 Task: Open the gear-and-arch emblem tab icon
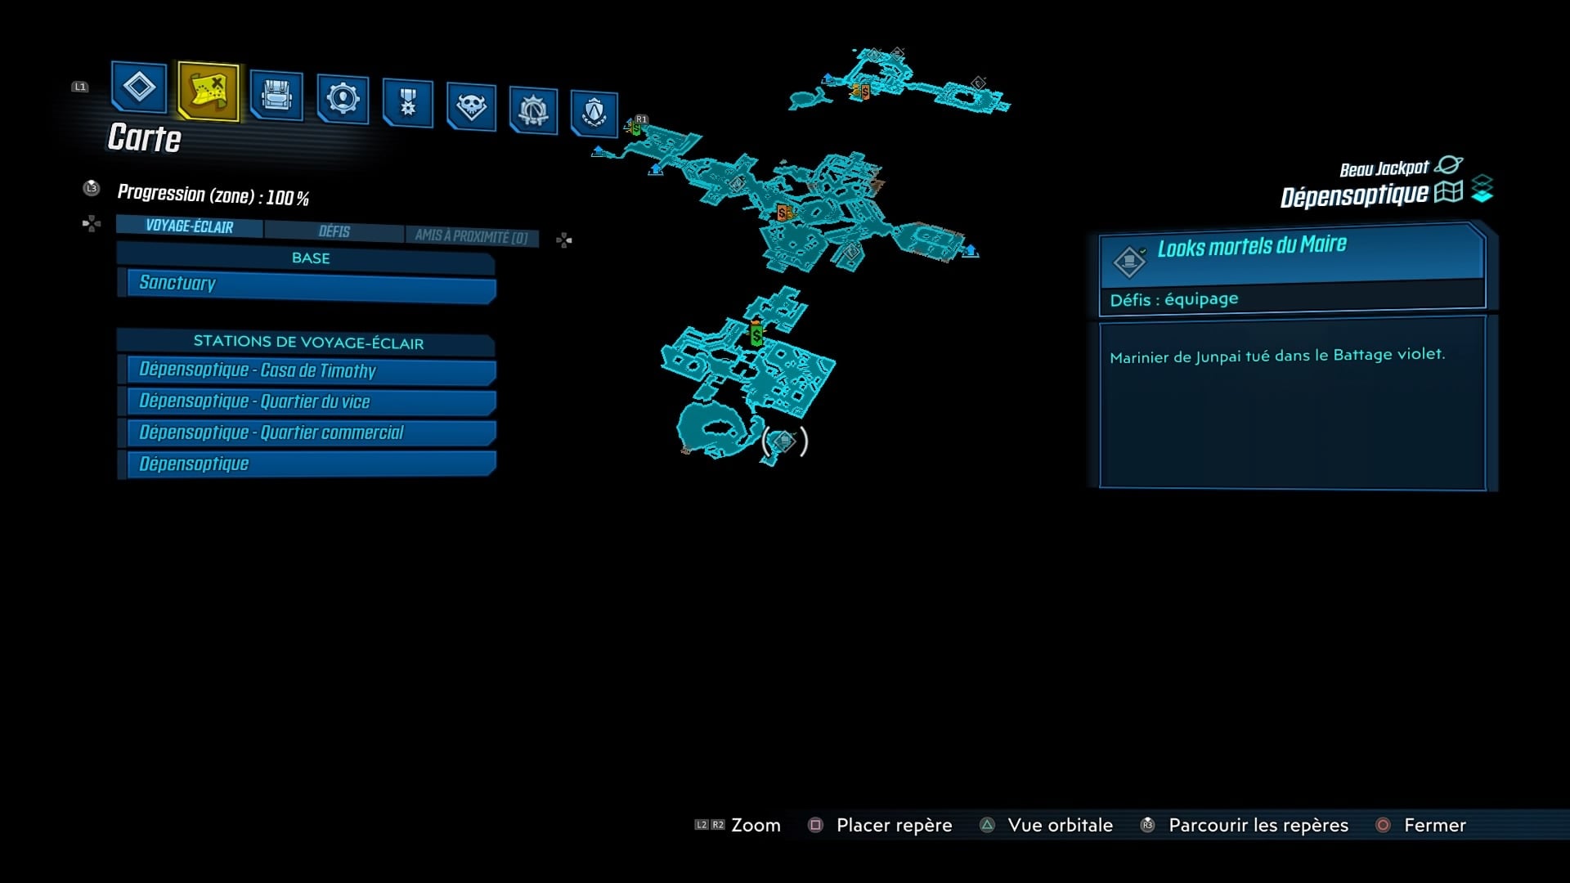click(533, 110)
